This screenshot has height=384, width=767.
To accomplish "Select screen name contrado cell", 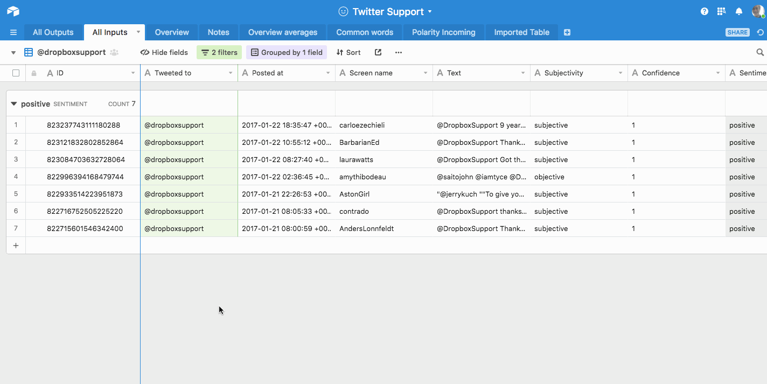I will (384, 211).
